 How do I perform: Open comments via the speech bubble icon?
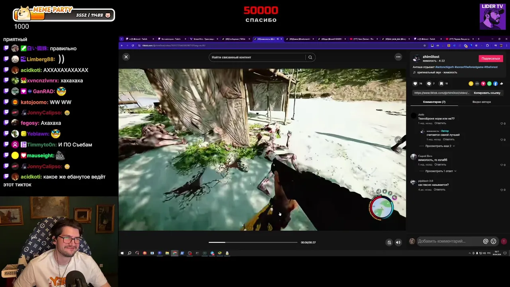coord(429,84)
